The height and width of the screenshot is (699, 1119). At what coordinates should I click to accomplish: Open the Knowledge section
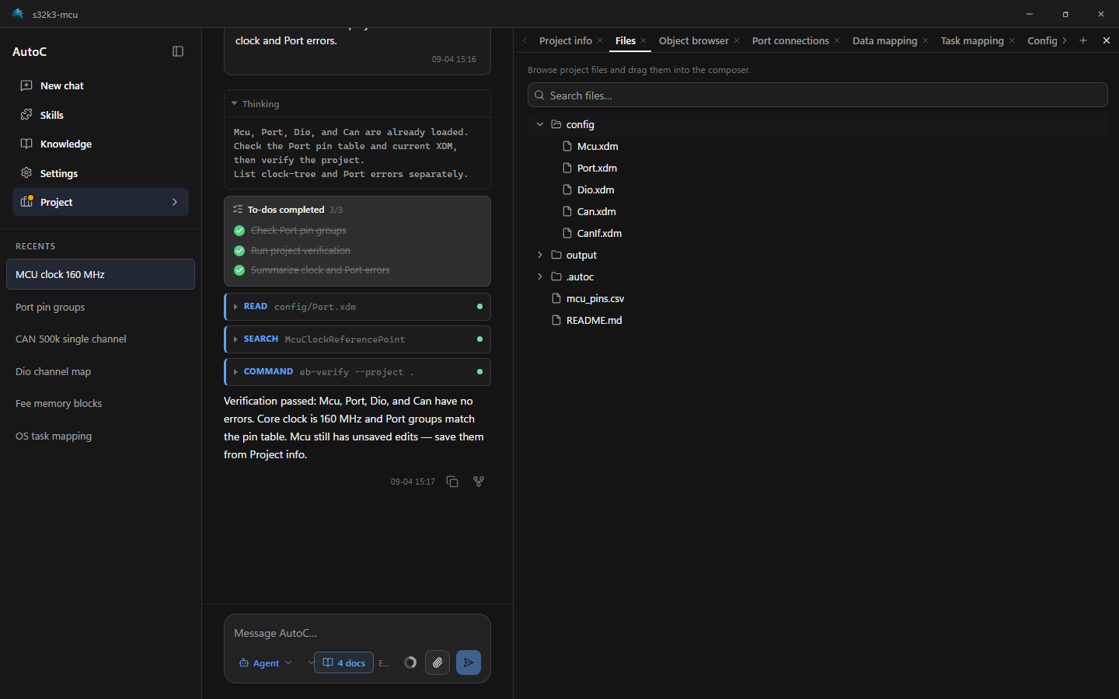(100, 144)
